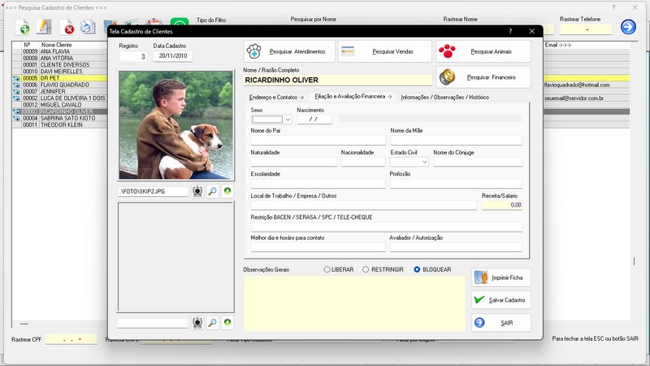Select ANA FLAVIA row in client list
The image size is (650, 366).
tap(59, 51)
